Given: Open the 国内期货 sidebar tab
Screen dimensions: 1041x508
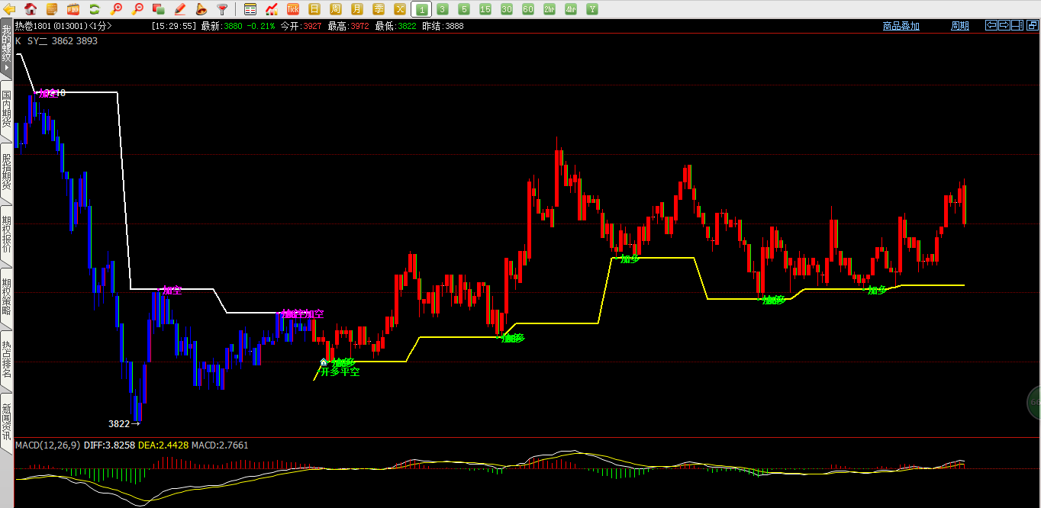Looking at the screenshot, I should click(x=6, y=109).
